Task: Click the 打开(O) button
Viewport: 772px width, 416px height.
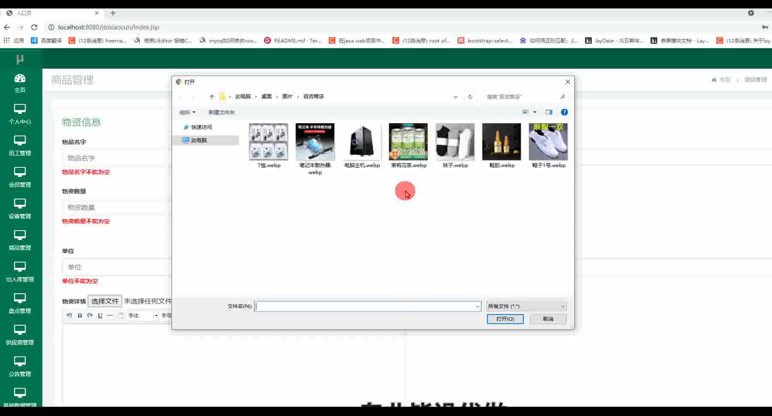Action: click(505, 319)
